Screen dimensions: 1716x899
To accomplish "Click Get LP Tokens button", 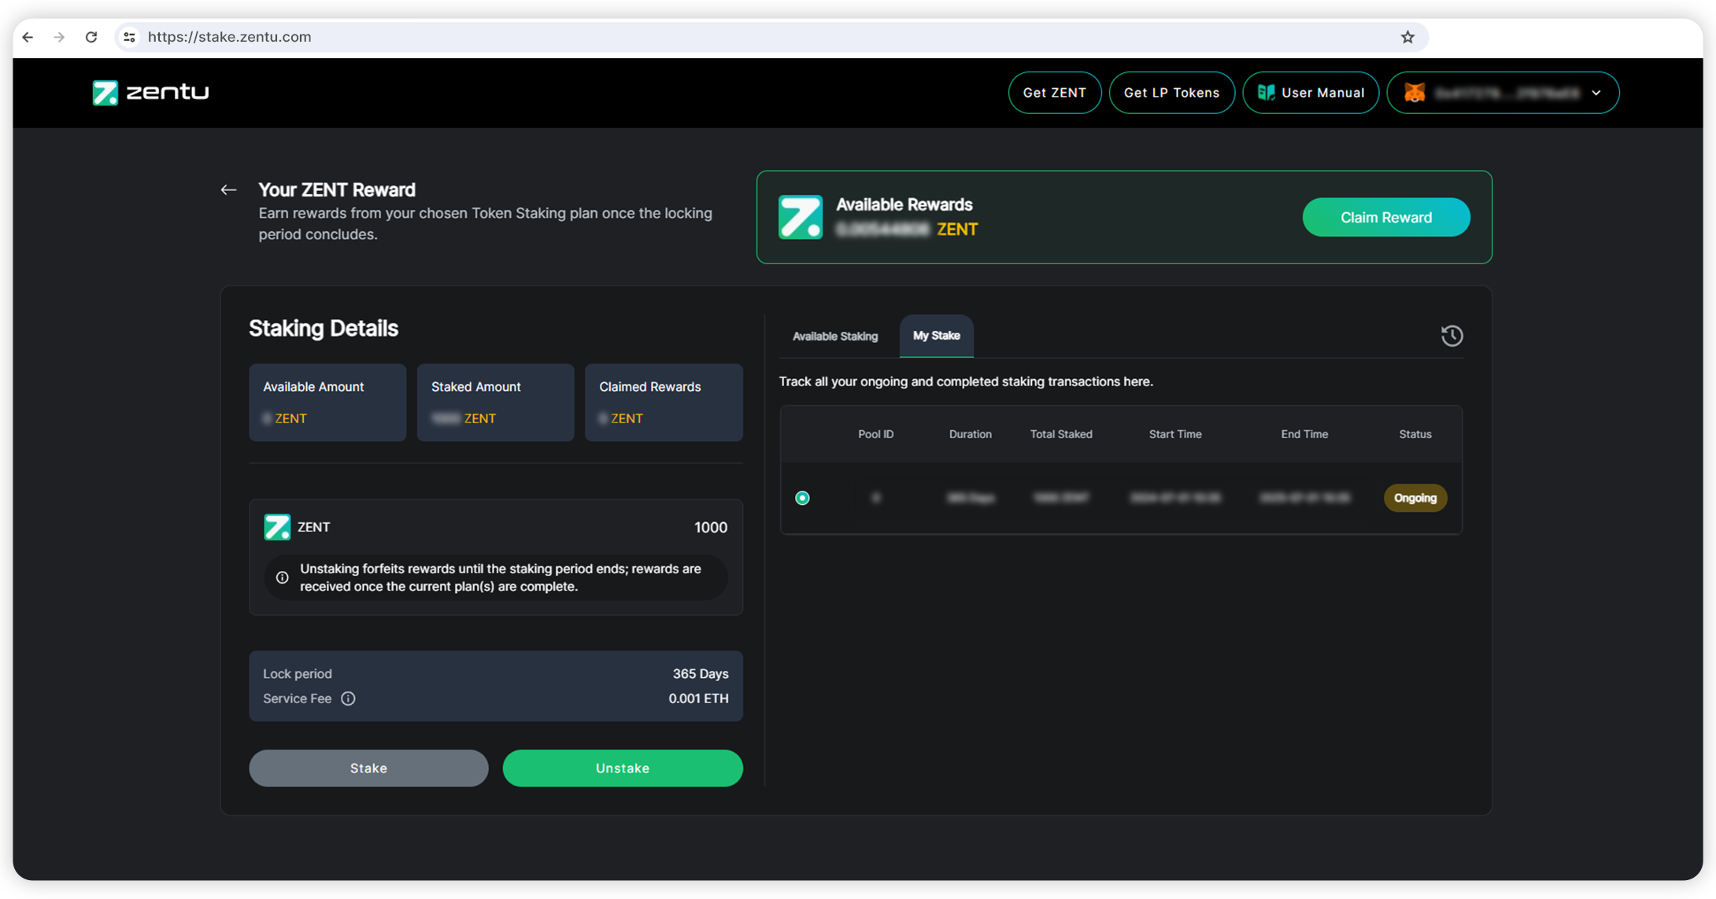I will pyautogui.click(x=1171, y=93).
